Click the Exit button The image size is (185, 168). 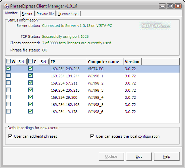coord(139,156)
